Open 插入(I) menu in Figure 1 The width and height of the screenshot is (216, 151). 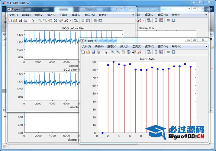51,15
